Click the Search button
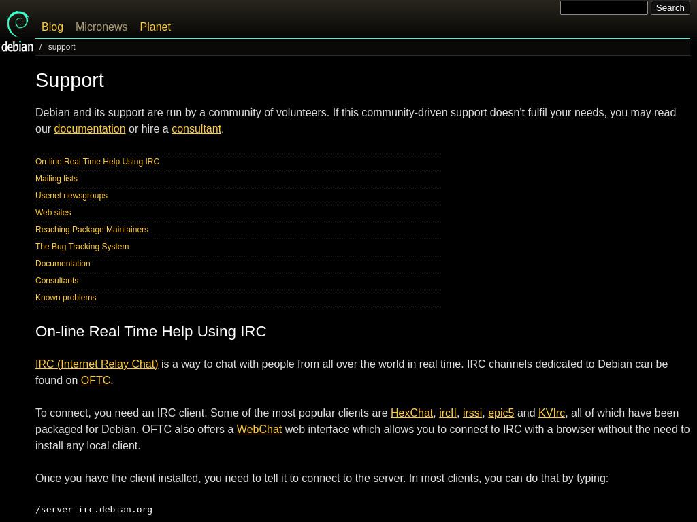 click(670, 8)
